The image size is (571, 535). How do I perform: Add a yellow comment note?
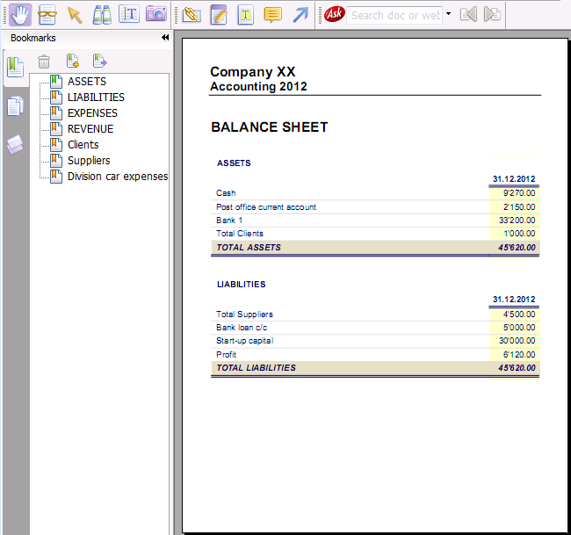272,15
